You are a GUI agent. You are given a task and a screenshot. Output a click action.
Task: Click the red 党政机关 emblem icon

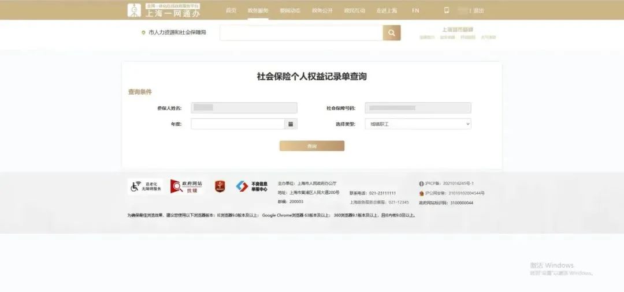220,186
